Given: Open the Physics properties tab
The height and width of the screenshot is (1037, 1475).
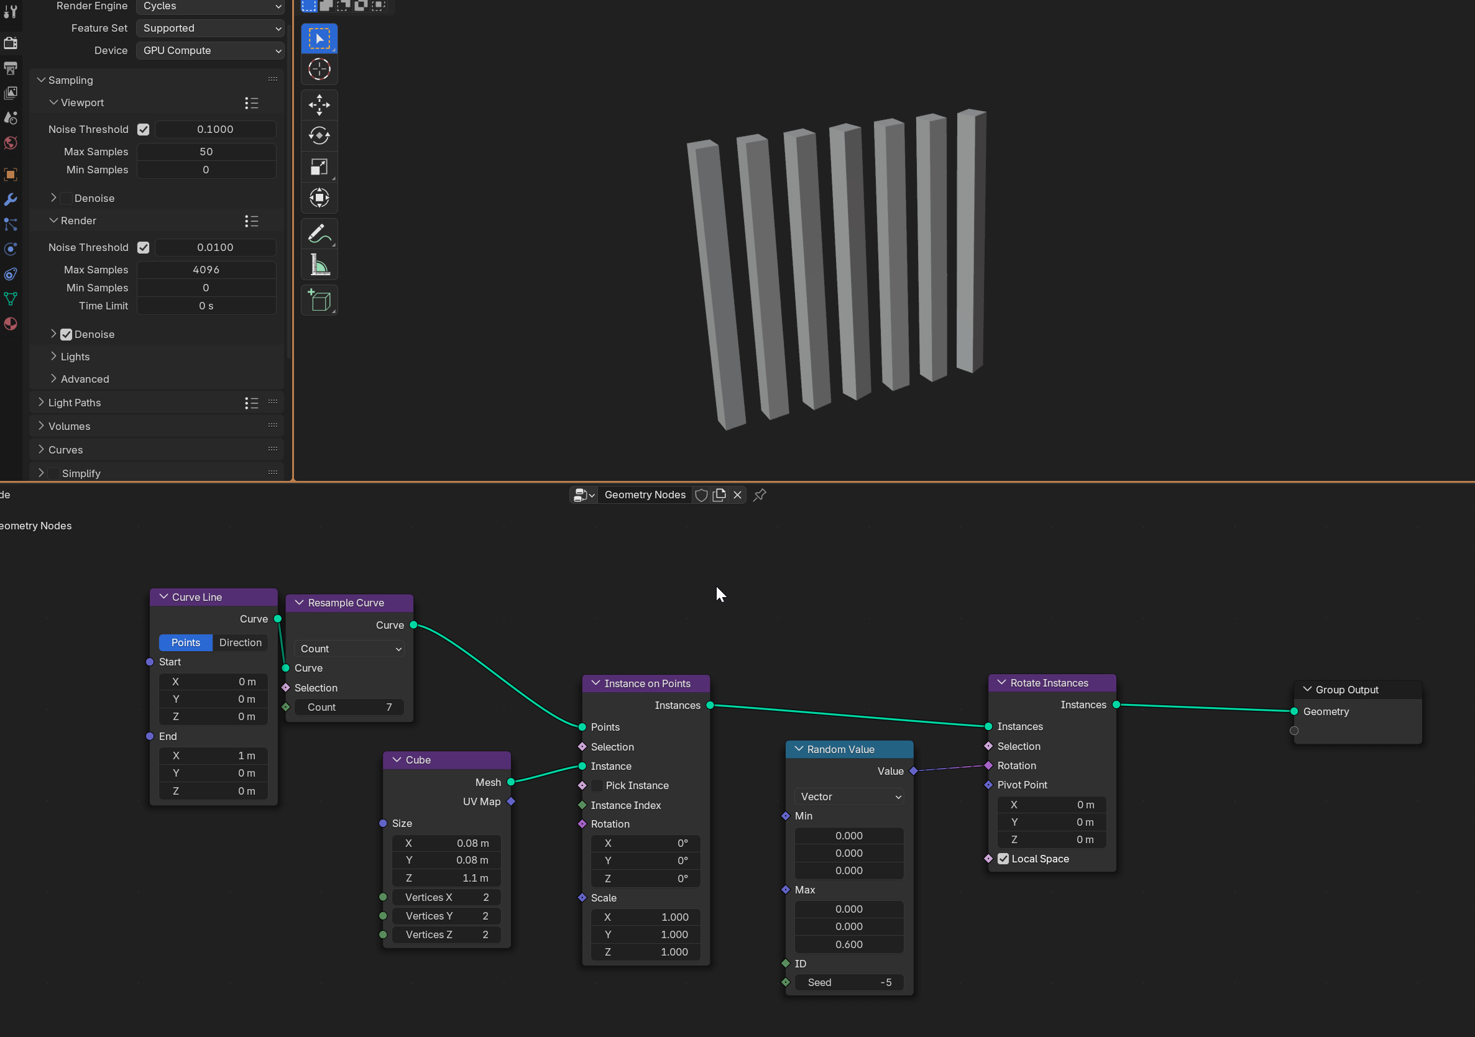Looking at the screenshot, I should (x=11, y=249).
